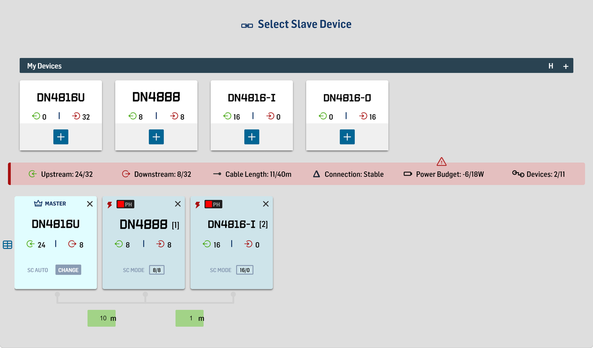Screen dimensions: 593x348
Task: Click the Downstream 8/32 status icon
Action: [x=126, y=174]
